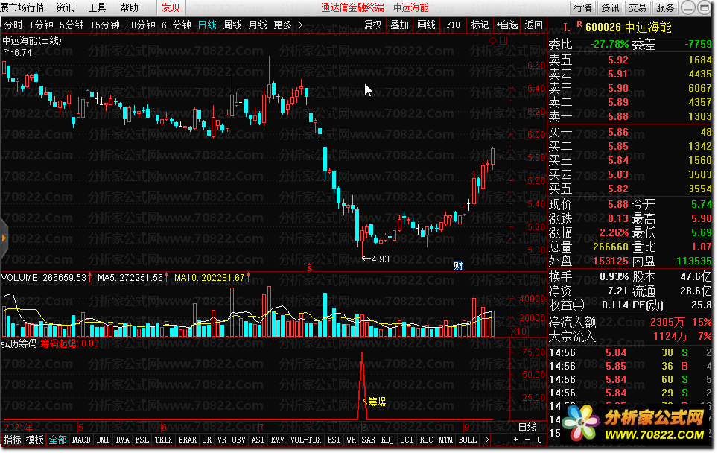Screen dimensions: 718x453
Task: Switch to the MACD indicator
Action: pos(81,440)
